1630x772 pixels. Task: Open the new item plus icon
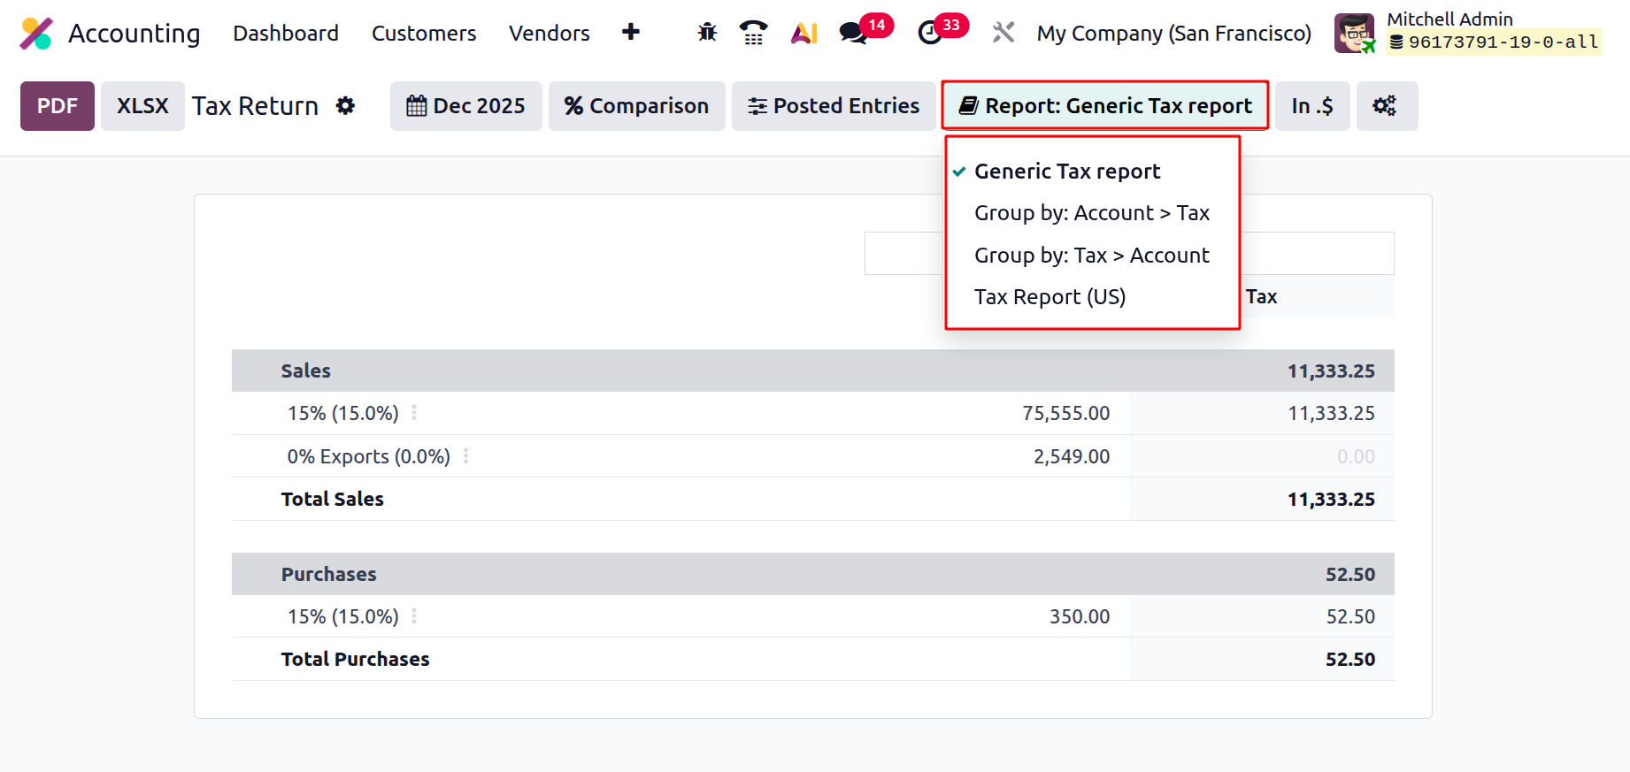(x=631, y=33)
